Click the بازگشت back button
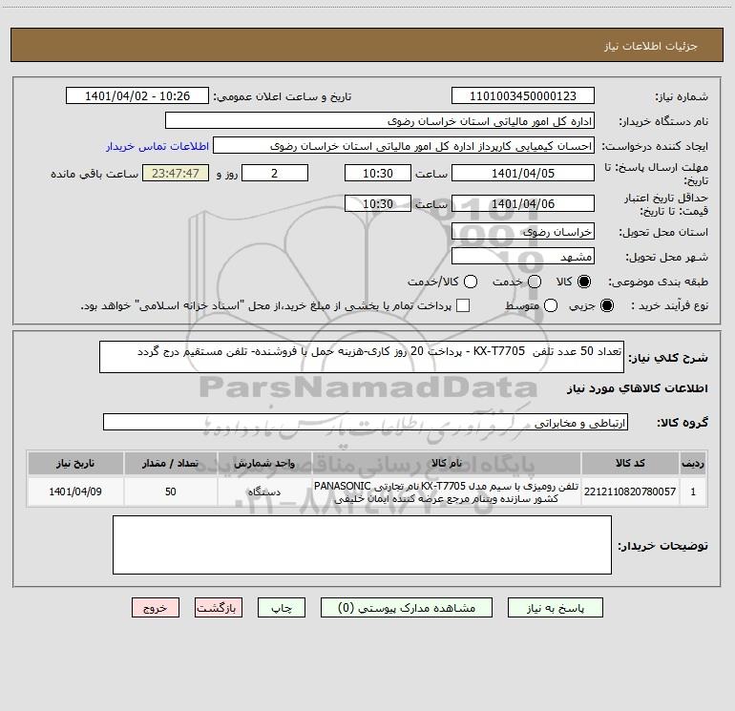This screenshot has width=735, height=711. (x=219, y=607)
